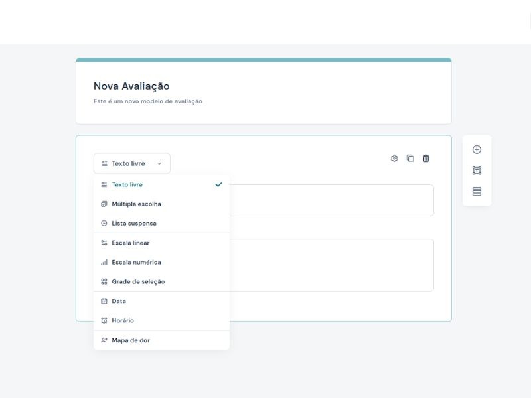Choose Grade de seleção from the list
The image size is (531, 398).
pyautogui.click(x=138, y=282)
